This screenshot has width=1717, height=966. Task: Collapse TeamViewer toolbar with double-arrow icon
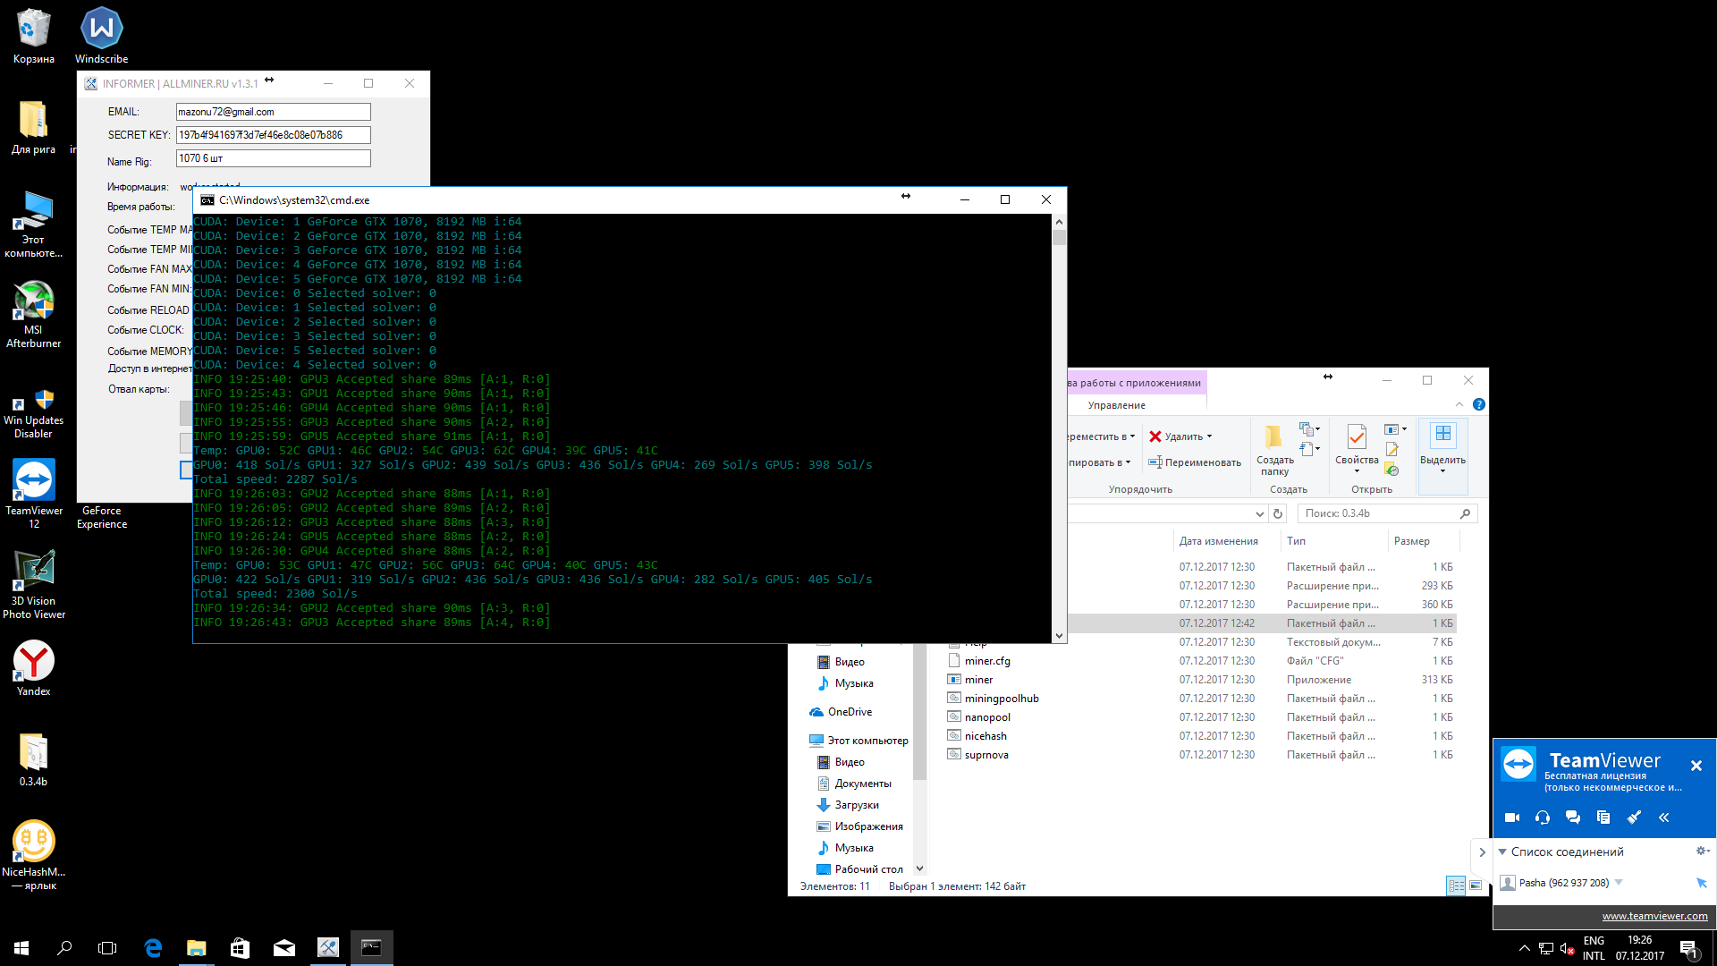click(x=1664, y=818)
